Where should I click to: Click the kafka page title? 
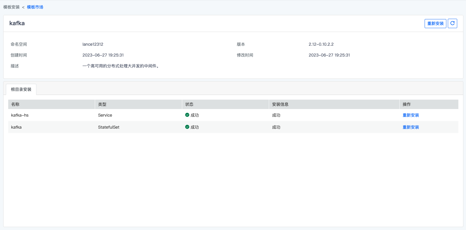pos(17,23)
